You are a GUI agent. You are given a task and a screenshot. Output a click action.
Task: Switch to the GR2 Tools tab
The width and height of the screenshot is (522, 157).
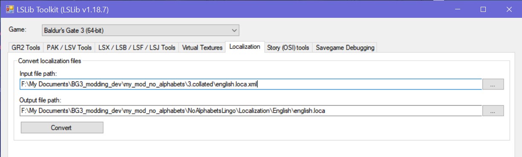26,48
